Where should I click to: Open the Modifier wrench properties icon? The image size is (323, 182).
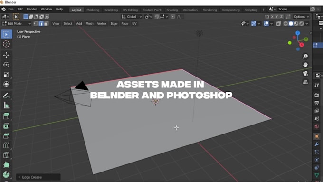tap(317, 144)
